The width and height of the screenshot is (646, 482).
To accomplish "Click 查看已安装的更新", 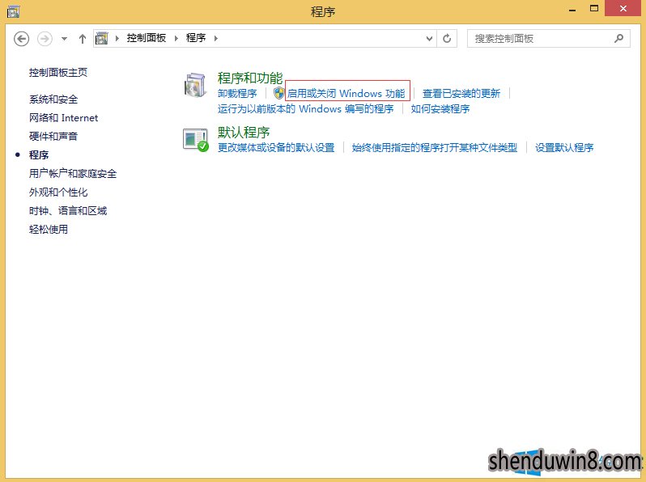I will point(461,94).
